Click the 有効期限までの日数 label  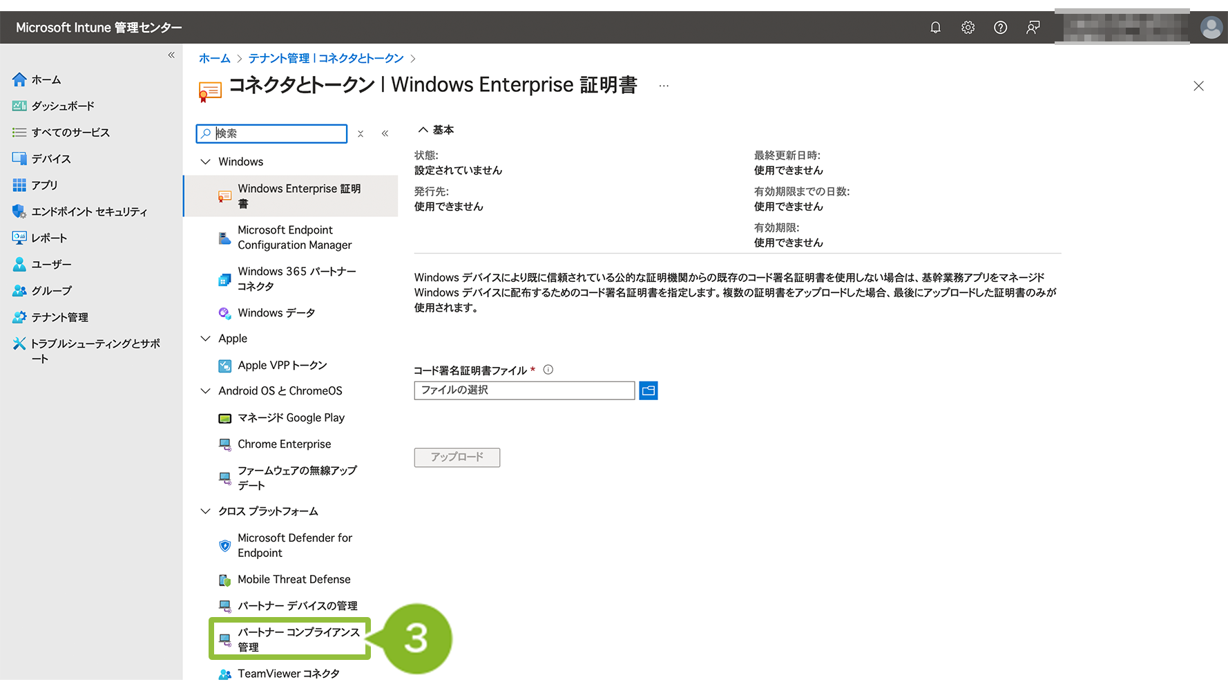click(x=802, y=191)
